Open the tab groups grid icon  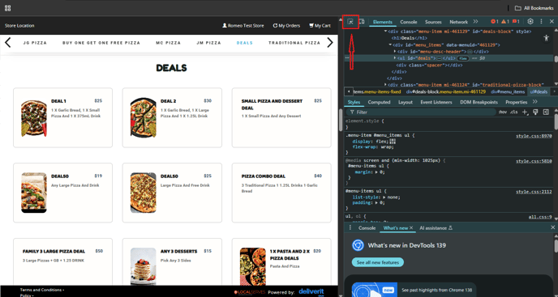coord(8,8)
